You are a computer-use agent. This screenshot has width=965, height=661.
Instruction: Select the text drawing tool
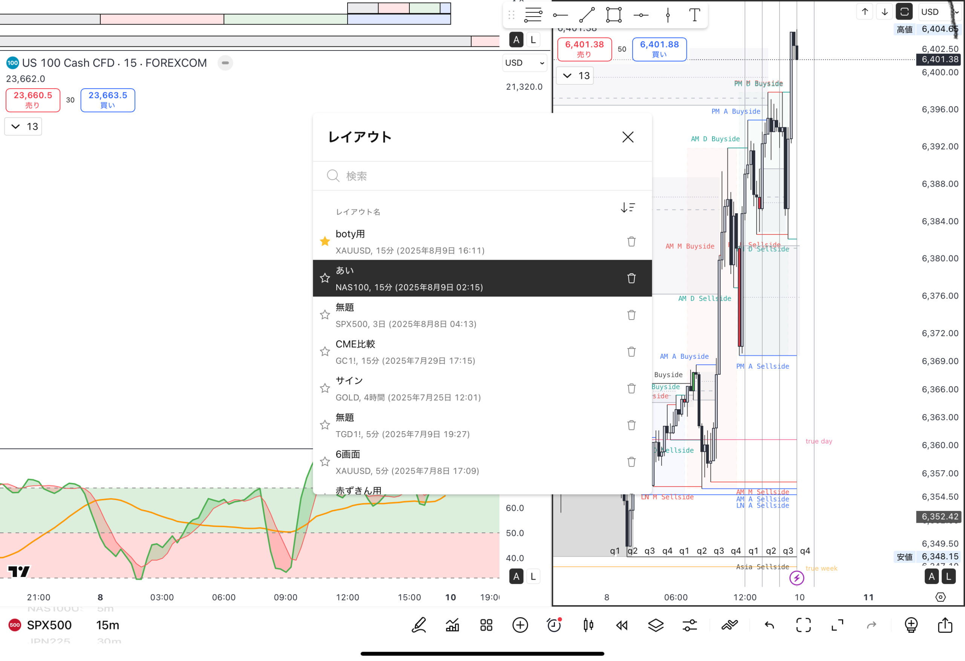pyautogui.click(x=694, y=15)
